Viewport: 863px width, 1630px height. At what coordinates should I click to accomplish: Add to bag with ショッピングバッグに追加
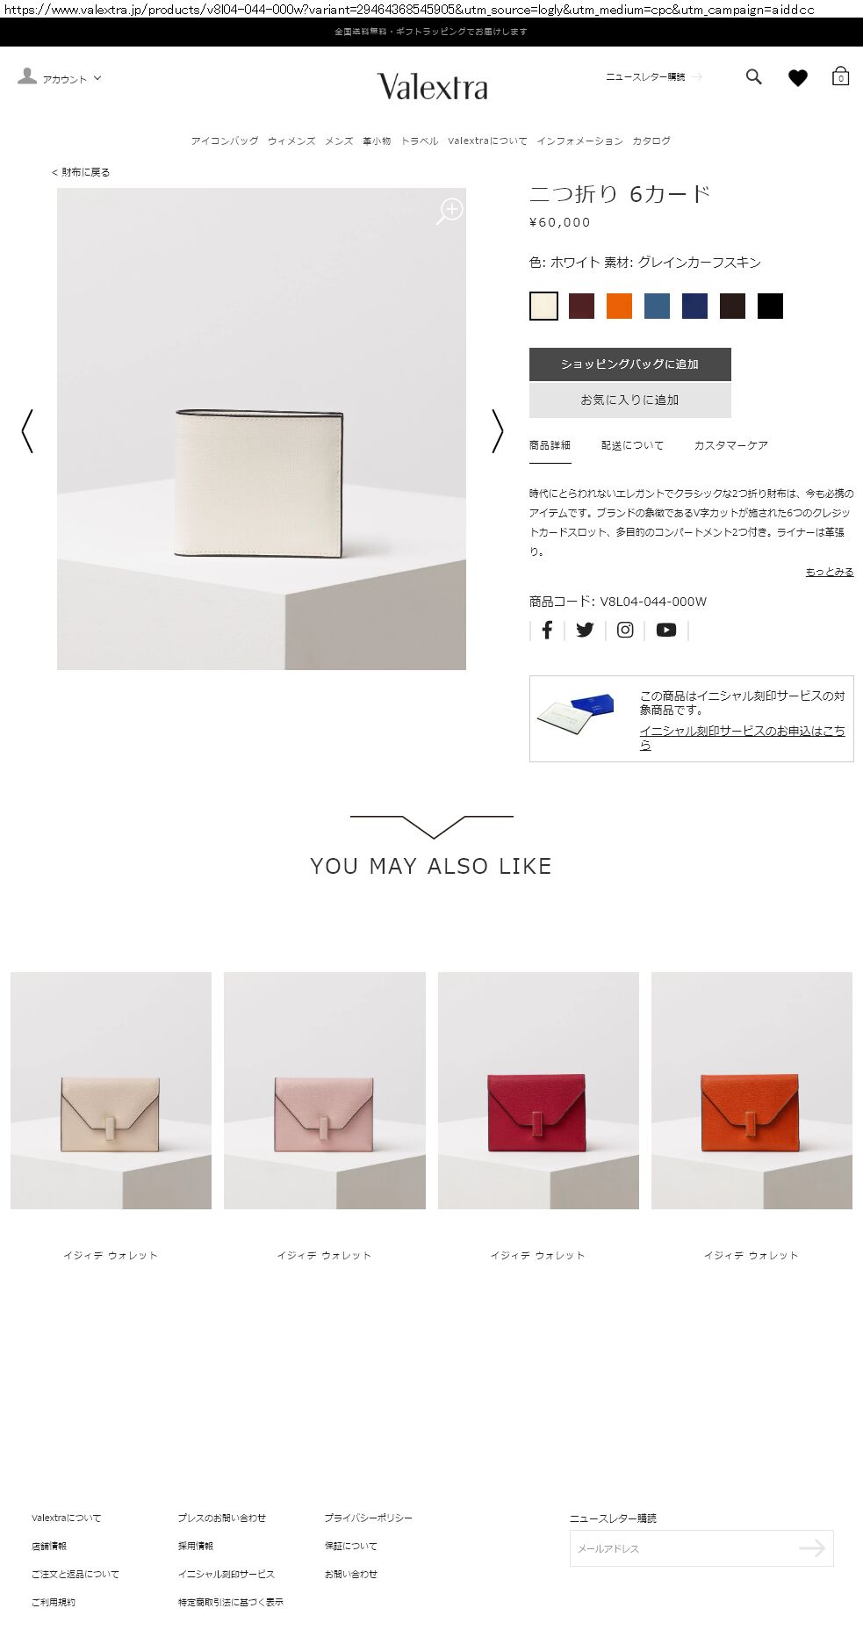click(x=629, y=364)
